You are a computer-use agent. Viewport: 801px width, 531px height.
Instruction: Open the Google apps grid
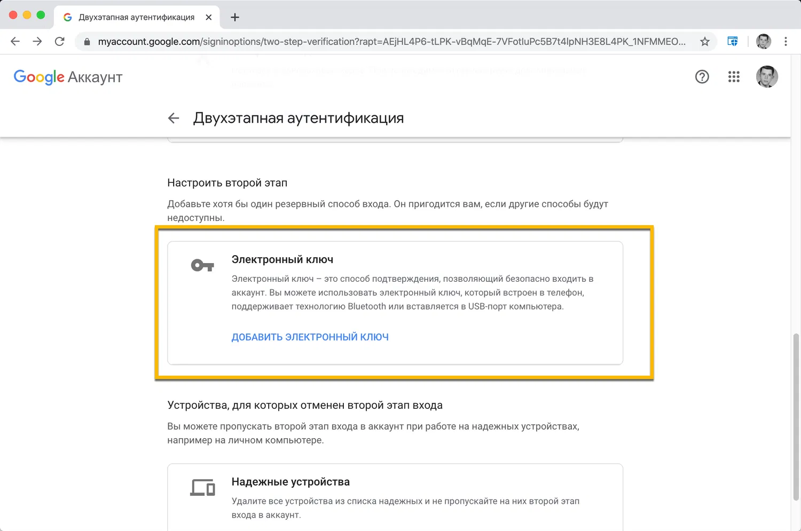[734, 77]
